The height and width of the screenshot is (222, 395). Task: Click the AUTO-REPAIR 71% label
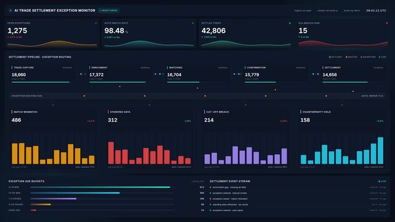tap(372, 96)
